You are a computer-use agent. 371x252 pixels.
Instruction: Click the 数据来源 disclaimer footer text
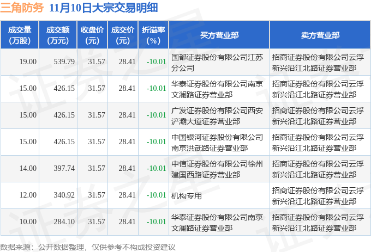click(x=88, y=247)
